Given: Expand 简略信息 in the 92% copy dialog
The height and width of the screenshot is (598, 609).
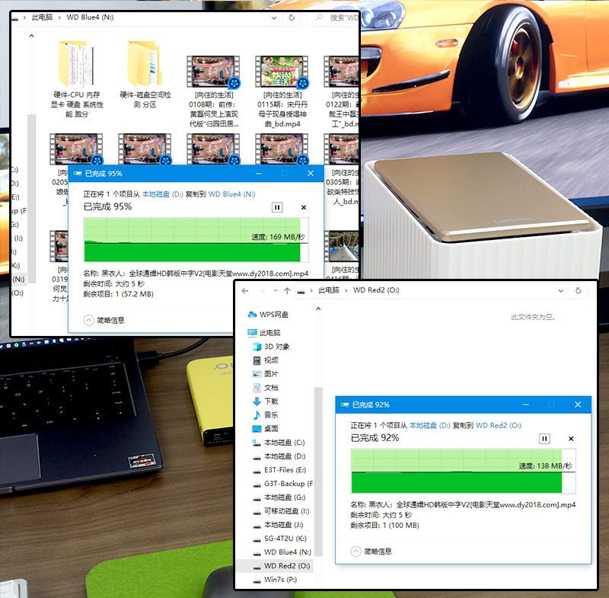Looking at the screenshot, I should tap(371, 552).
